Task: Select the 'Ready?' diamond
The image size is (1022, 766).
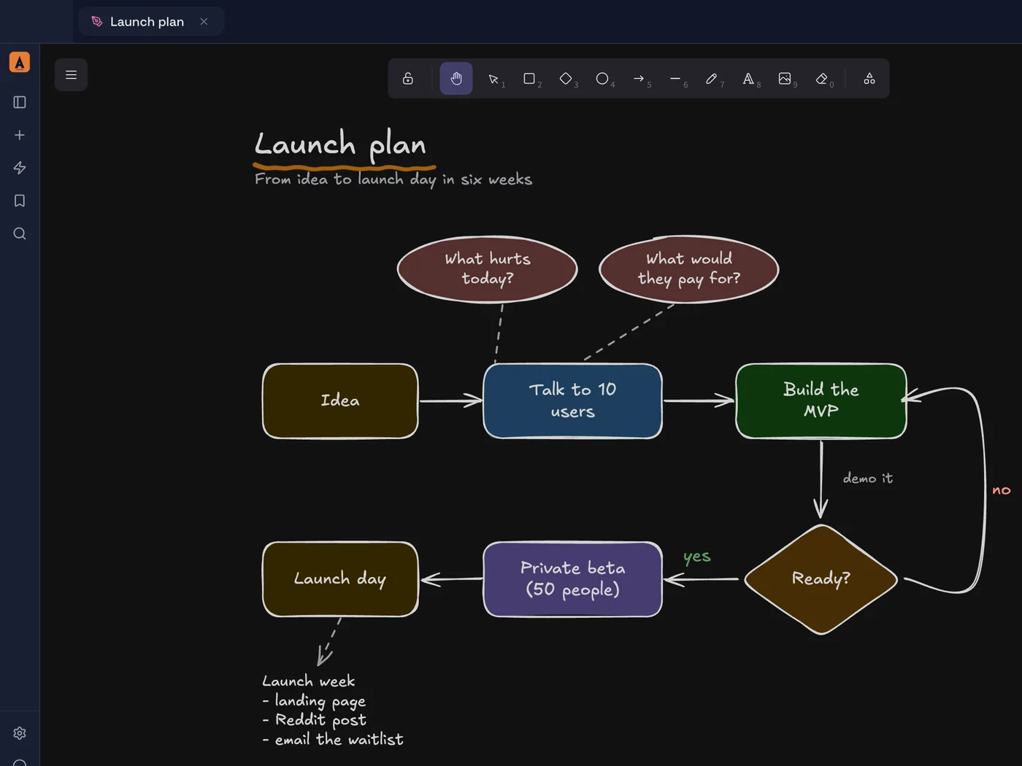Action: (x=821, y=579)
